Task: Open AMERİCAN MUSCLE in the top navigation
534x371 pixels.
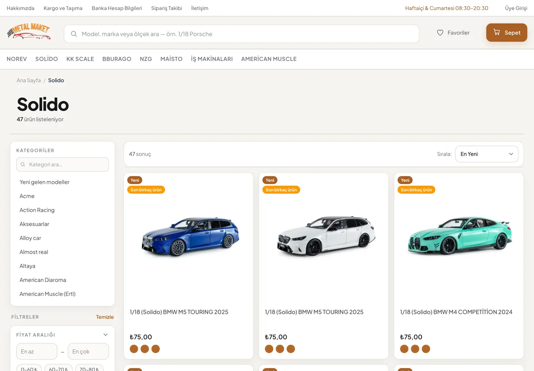Action: tap(269, 59)
